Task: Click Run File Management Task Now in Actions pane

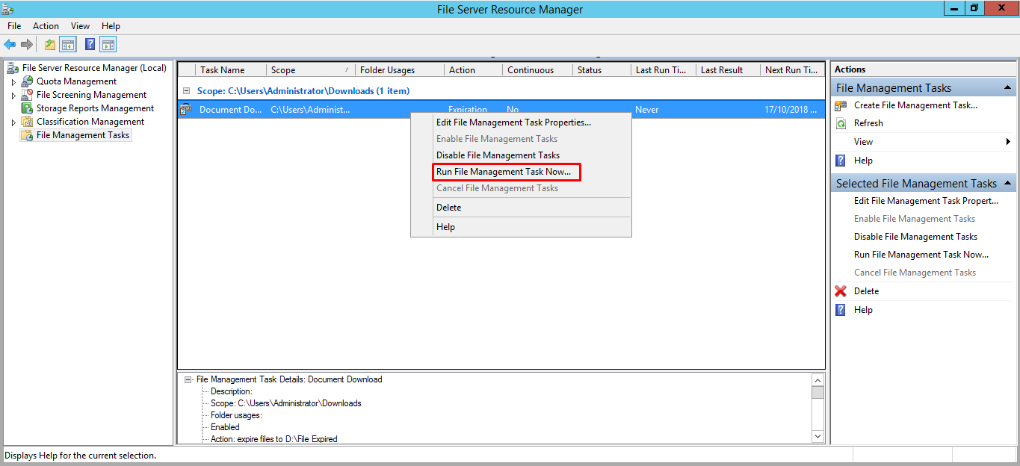Action: [921, 255]
